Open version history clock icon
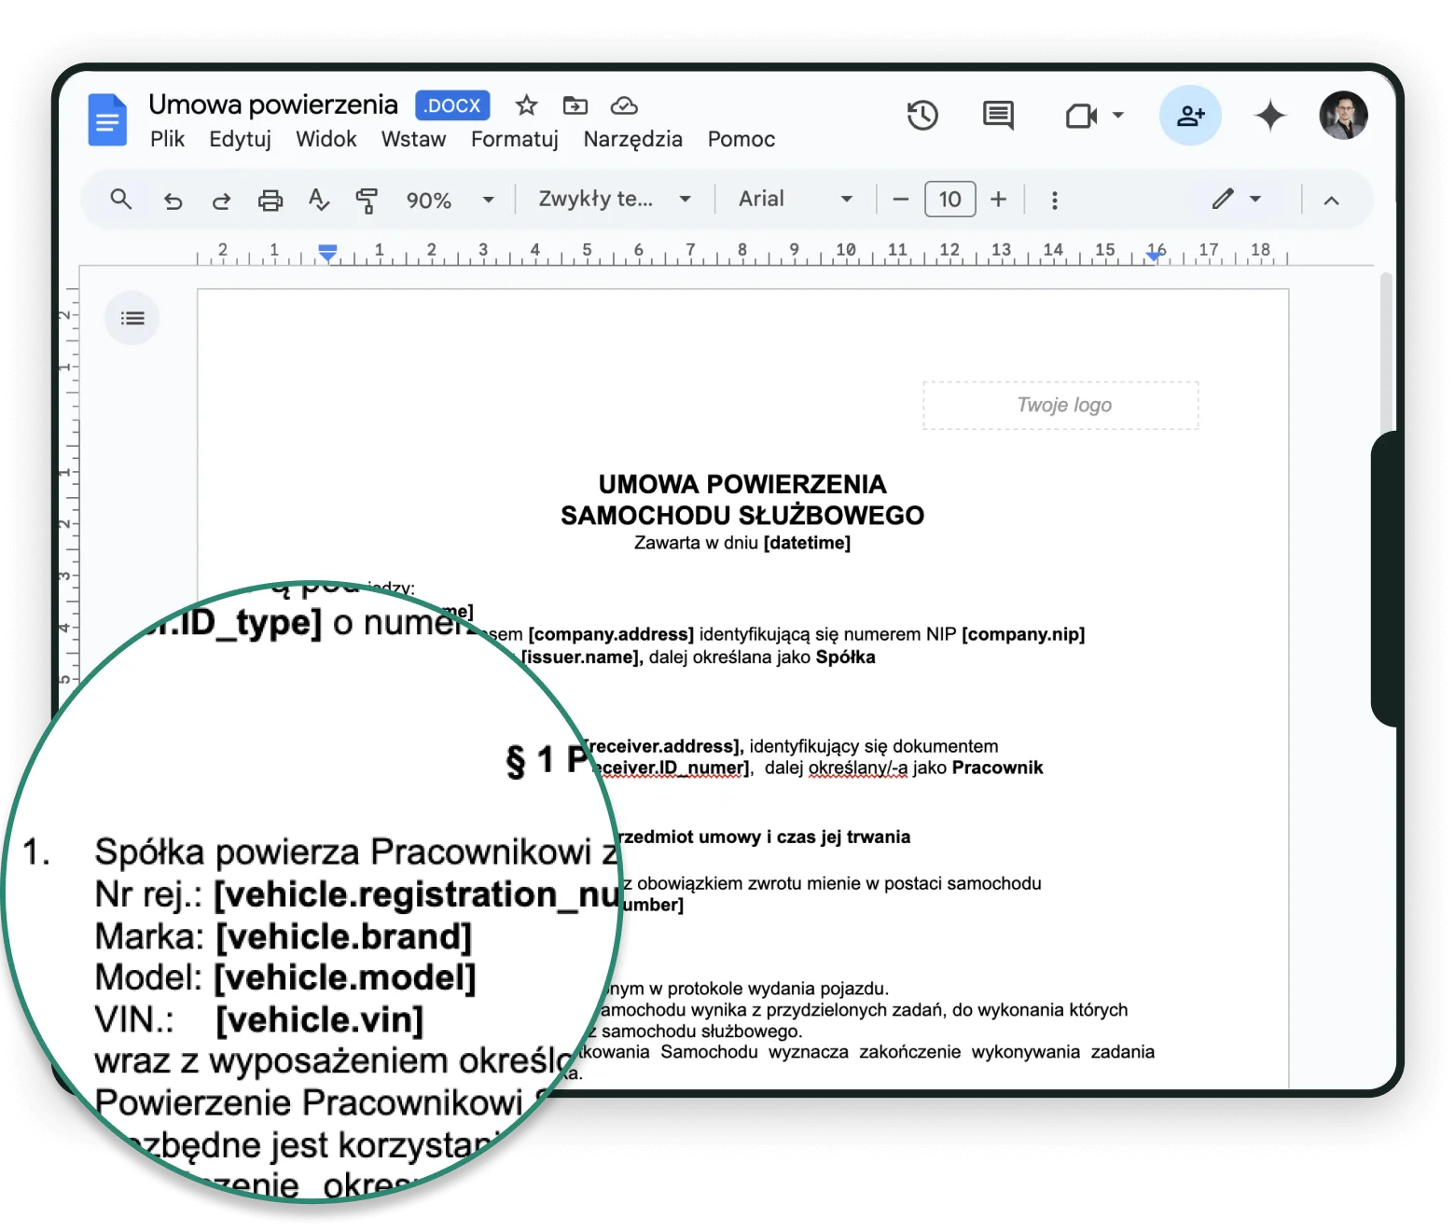 click(x=922, y=116)
